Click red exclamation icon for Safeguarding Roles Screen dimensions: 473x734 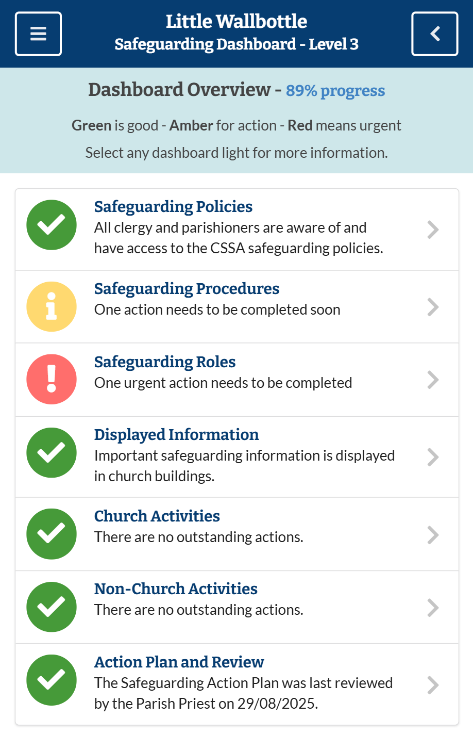coord(52,379)
